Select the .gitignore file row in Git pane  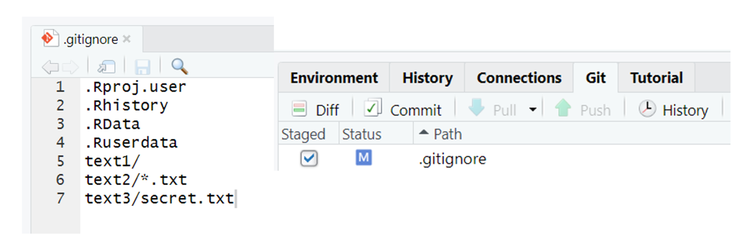coord(452,159)
